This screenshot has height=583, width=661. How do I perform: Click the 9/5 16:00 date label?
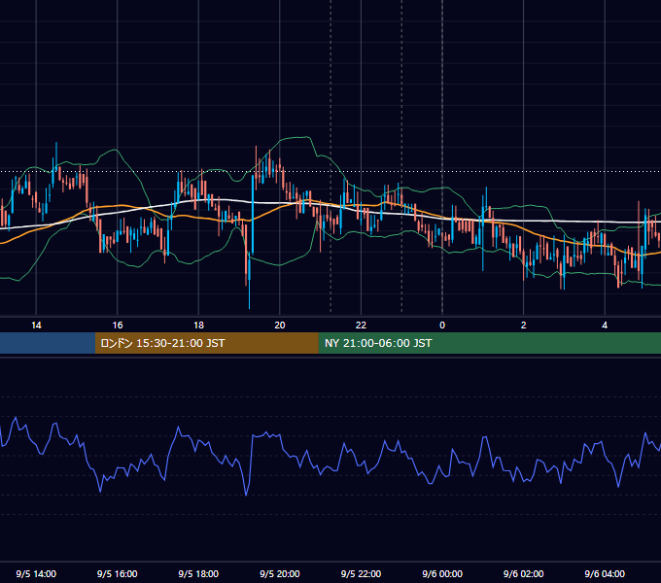pyautogui.click(x=118, y=573)
